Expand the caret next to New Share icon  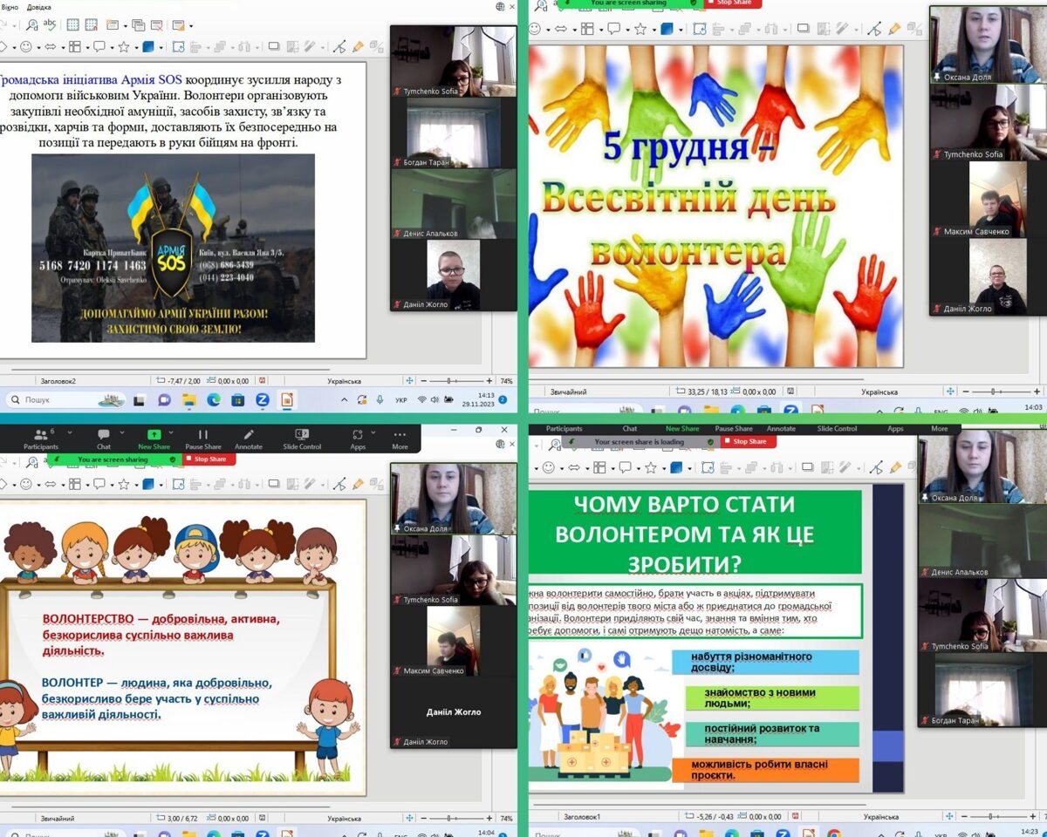pyautogui.click(x=170, y=434)
